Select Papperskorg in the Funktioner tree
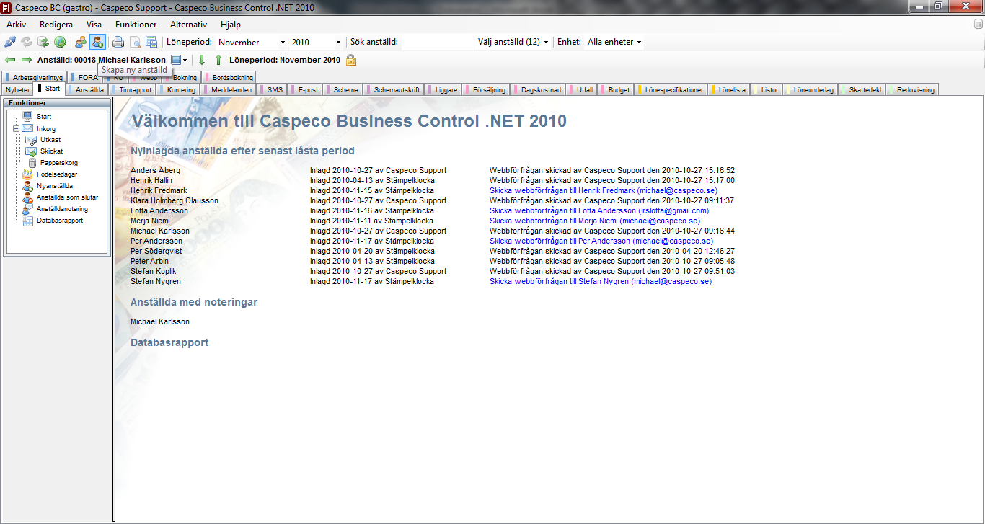The width and height of the screenshot is (985, 524). coord(59,163)
